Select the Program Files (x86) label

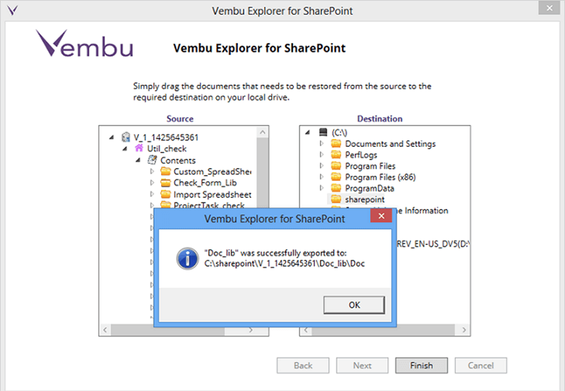point(380,177)
